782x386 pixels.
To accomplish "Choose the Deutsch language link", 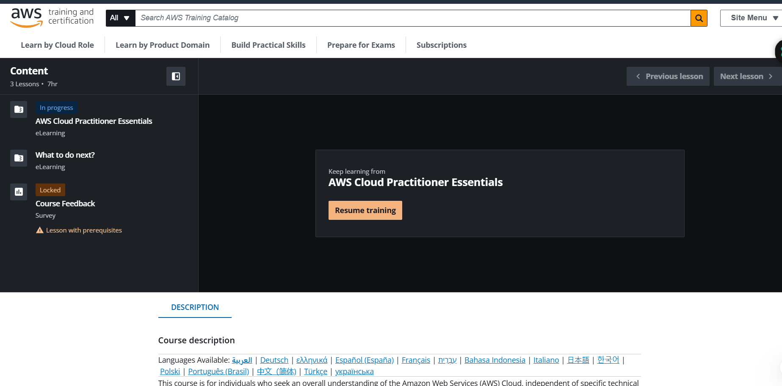I will point(274,360).
